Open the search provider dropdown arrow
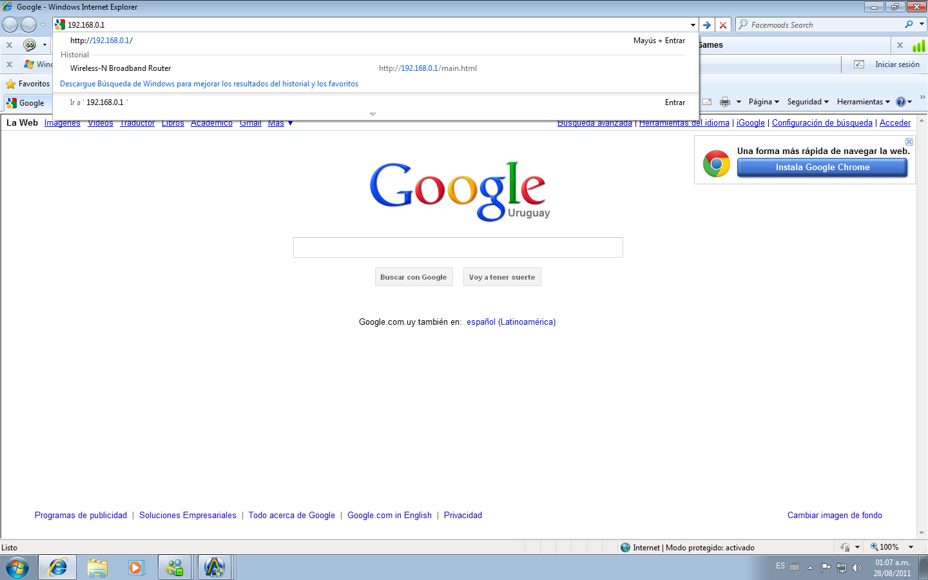The width and height of the screenshot is (928, 580). point(922,24)
